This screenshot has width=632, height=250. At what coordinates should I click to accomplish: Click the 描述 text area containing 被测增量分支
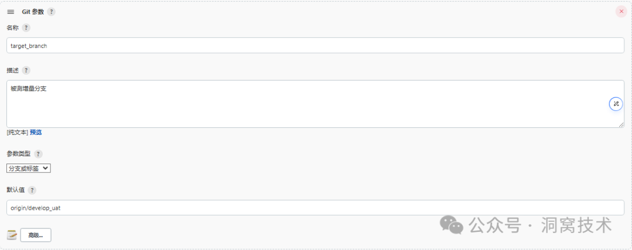[x=304, y=103]
